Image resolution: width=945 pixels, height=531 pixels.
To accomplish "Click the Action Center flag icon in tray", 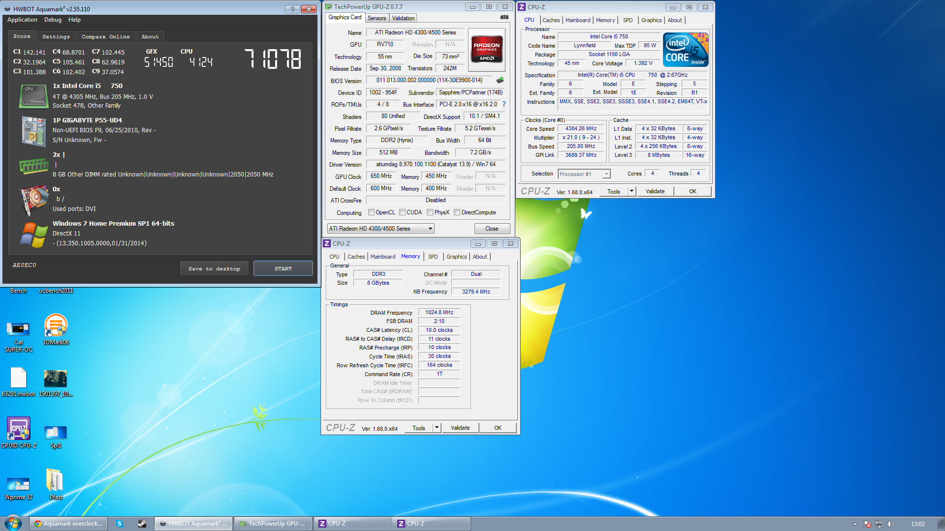I will pyautogui.click(x=867, y=524).
